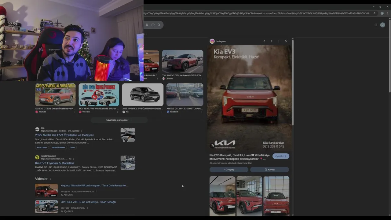Open '2025 Kia EV3 GT-Line test sürüşü' video link
Viewport: 391px width, 220px height.
pos(88,202)
